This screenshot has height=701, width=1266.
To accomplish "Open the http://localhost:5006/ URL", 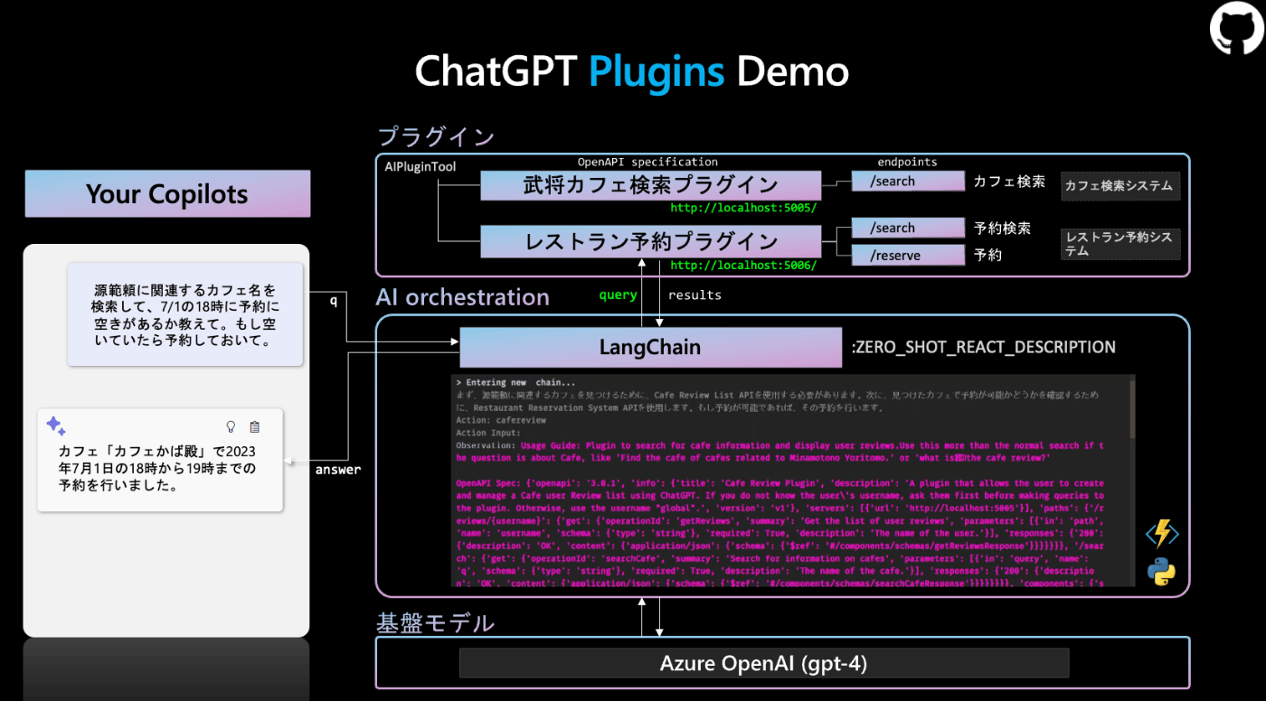I will coord(743,266).
